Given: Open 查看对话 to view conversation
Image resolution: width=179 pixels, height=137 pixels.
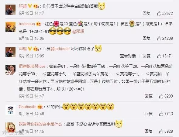Looking at the screenshot, I should pos(128,56).
